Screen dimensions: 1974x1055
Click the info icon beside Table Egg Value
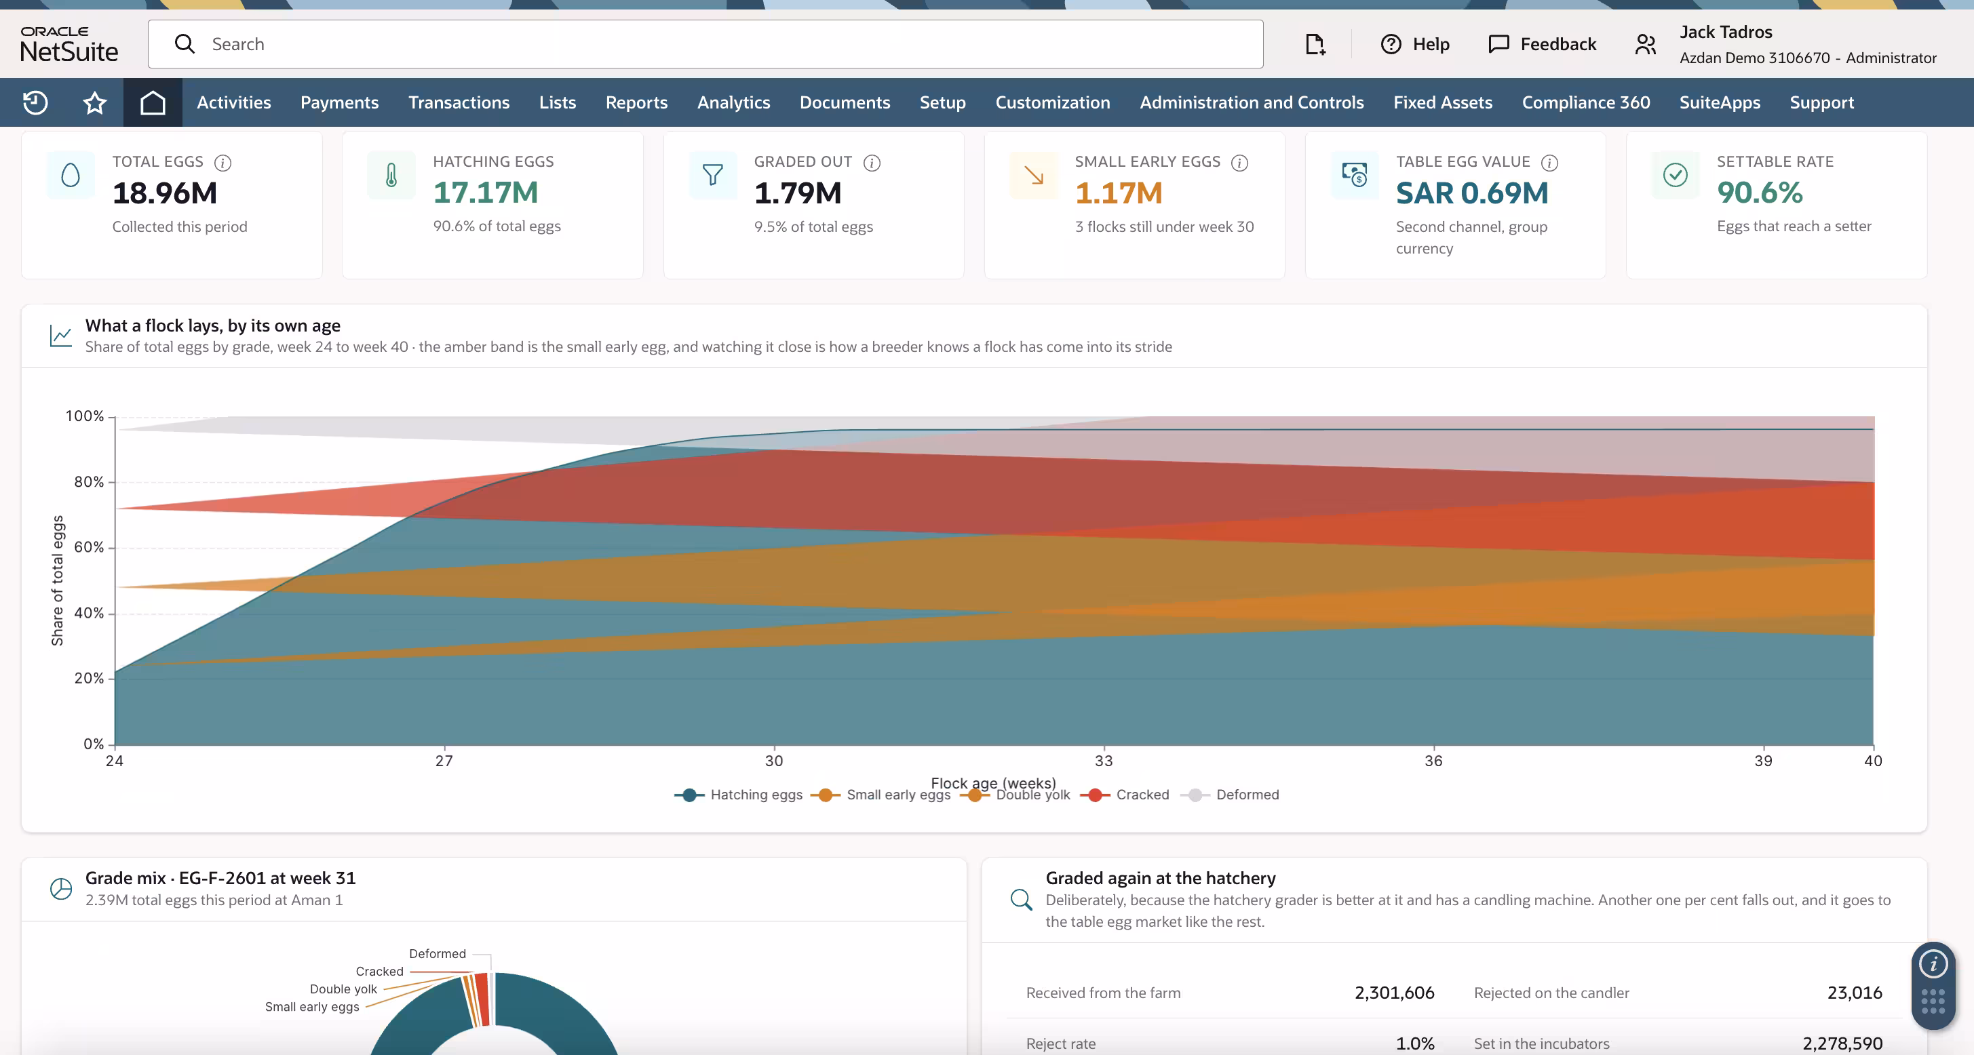(x=1549, y=163)
